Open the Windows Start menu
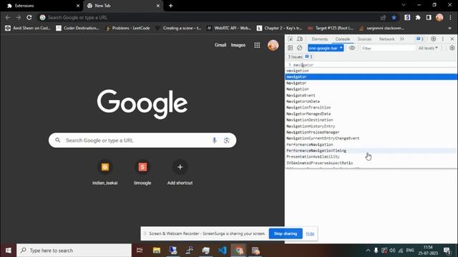Viewport: 458px width, 257px height. point(8,251)
